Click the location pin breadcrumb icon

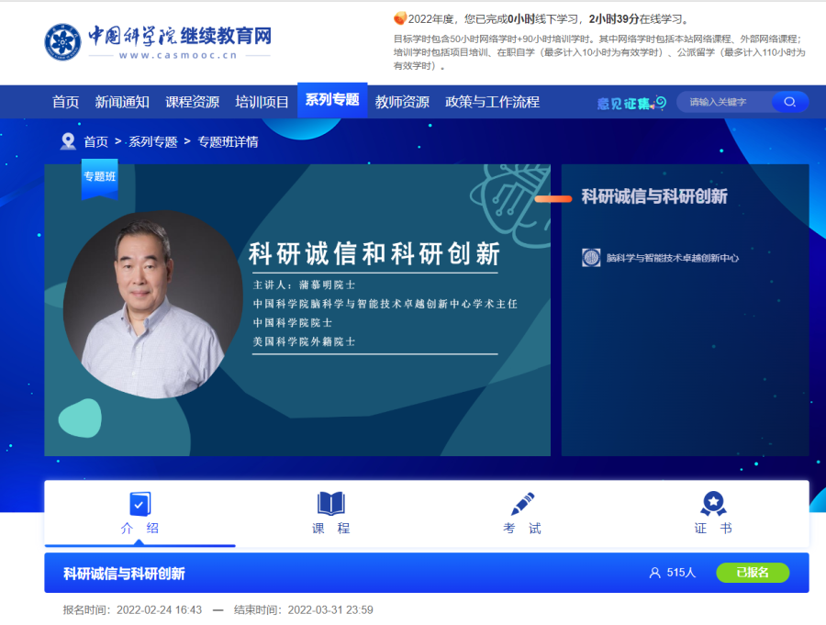tap(68, 141)
